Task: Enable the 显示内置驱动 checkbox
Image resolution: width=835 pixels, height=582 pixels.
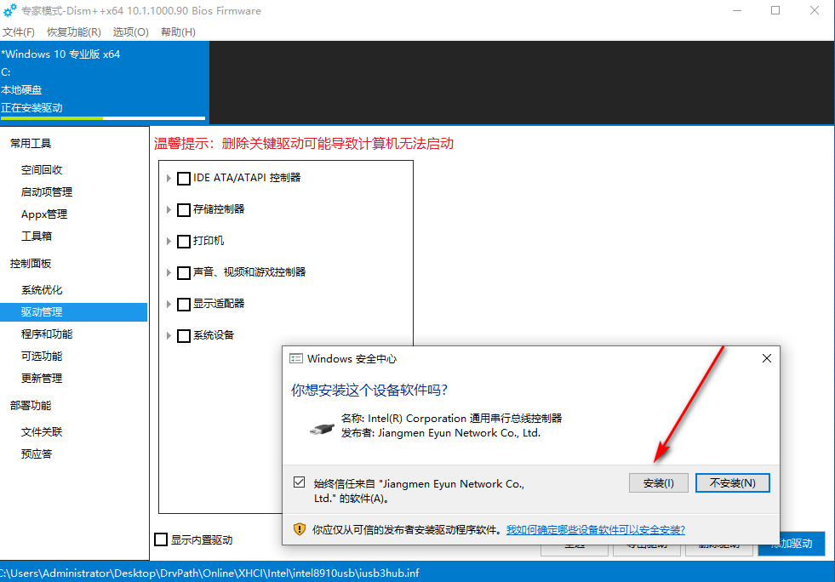Action: pyautogui.click(x=161, y=539)
